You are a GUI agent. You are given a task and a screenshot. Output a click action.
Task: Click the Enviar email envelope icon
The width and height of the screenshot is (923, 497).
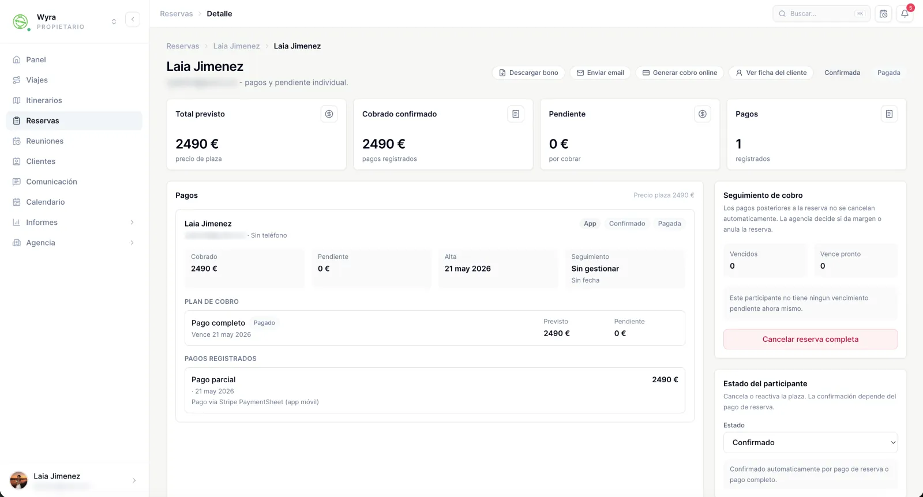click(x=580, y=73)
